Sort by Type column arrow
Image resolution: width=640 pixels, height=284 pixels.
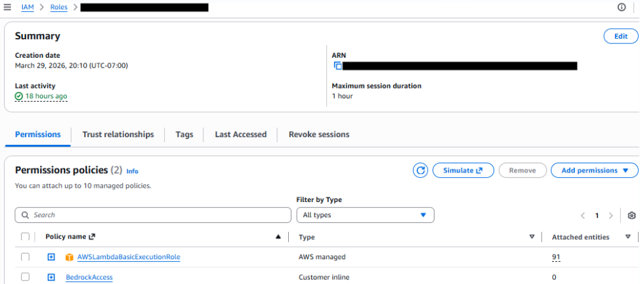(x=532, y=237)
